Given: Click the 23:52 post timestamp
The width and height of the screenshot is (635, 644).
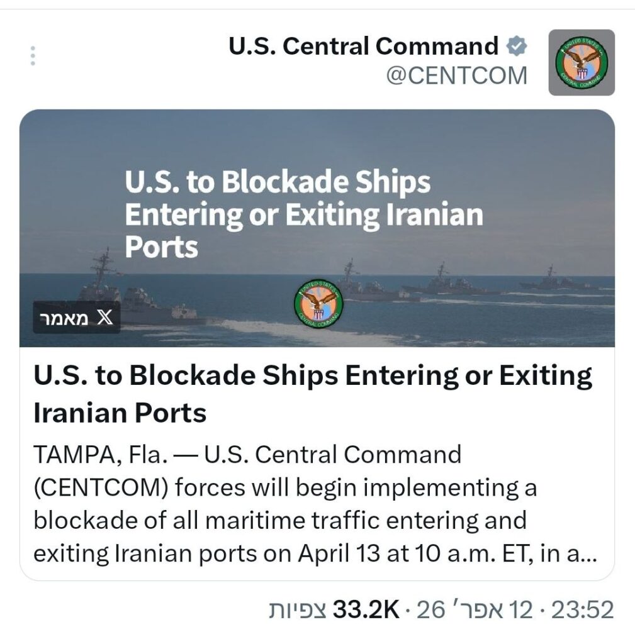Looking at the screenshot, I should coord(582,609).
